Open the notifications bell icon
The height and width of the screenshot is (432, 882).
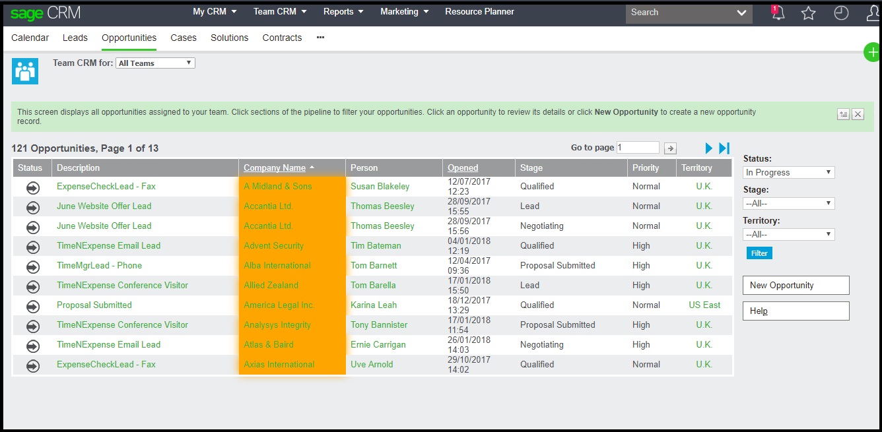778,13
